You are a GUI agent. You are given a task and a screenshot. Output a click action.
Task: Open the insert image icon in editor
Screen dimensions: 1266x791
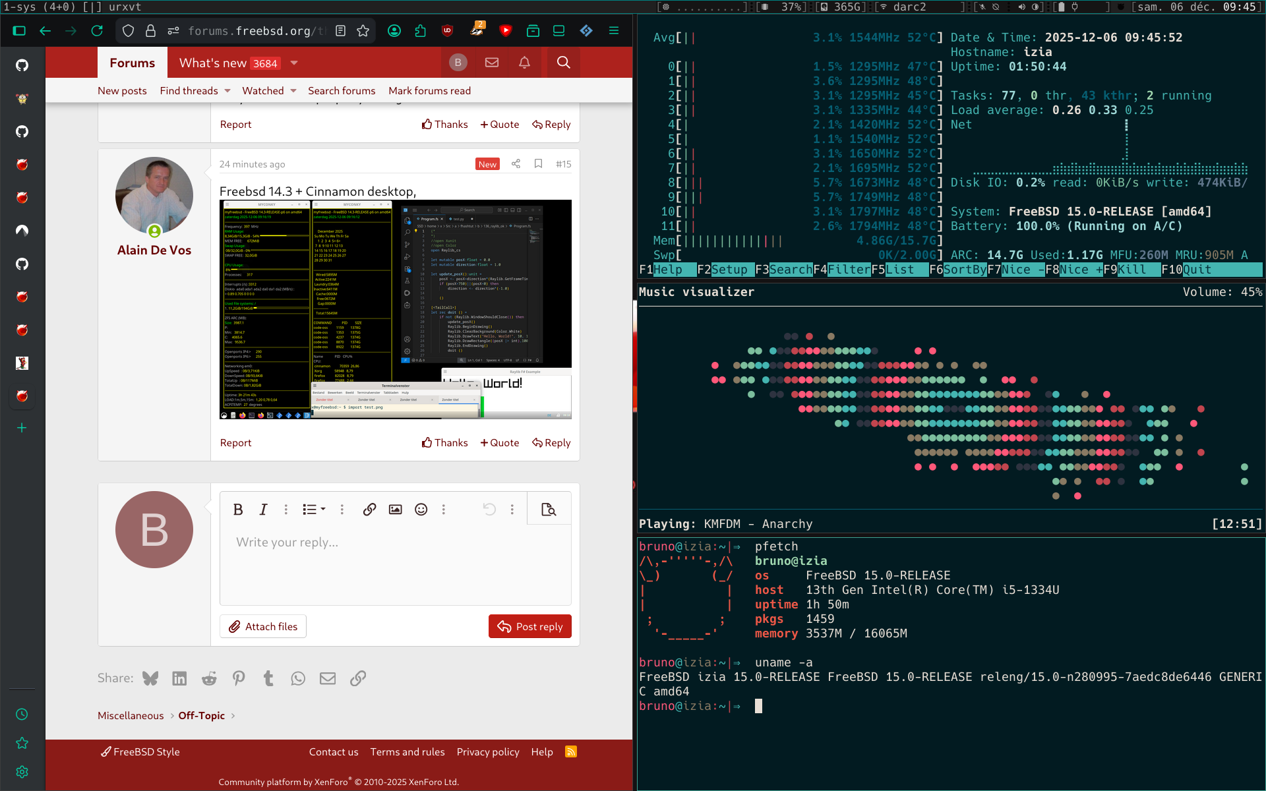(395, 510)
